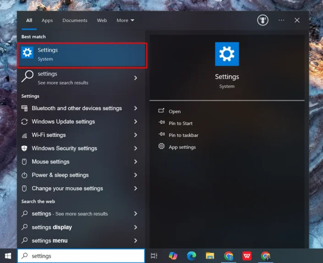Viewport: 323px width, 263px height.
Task: Click the Open window icon in preview pane
Action: tap(161, 110)
